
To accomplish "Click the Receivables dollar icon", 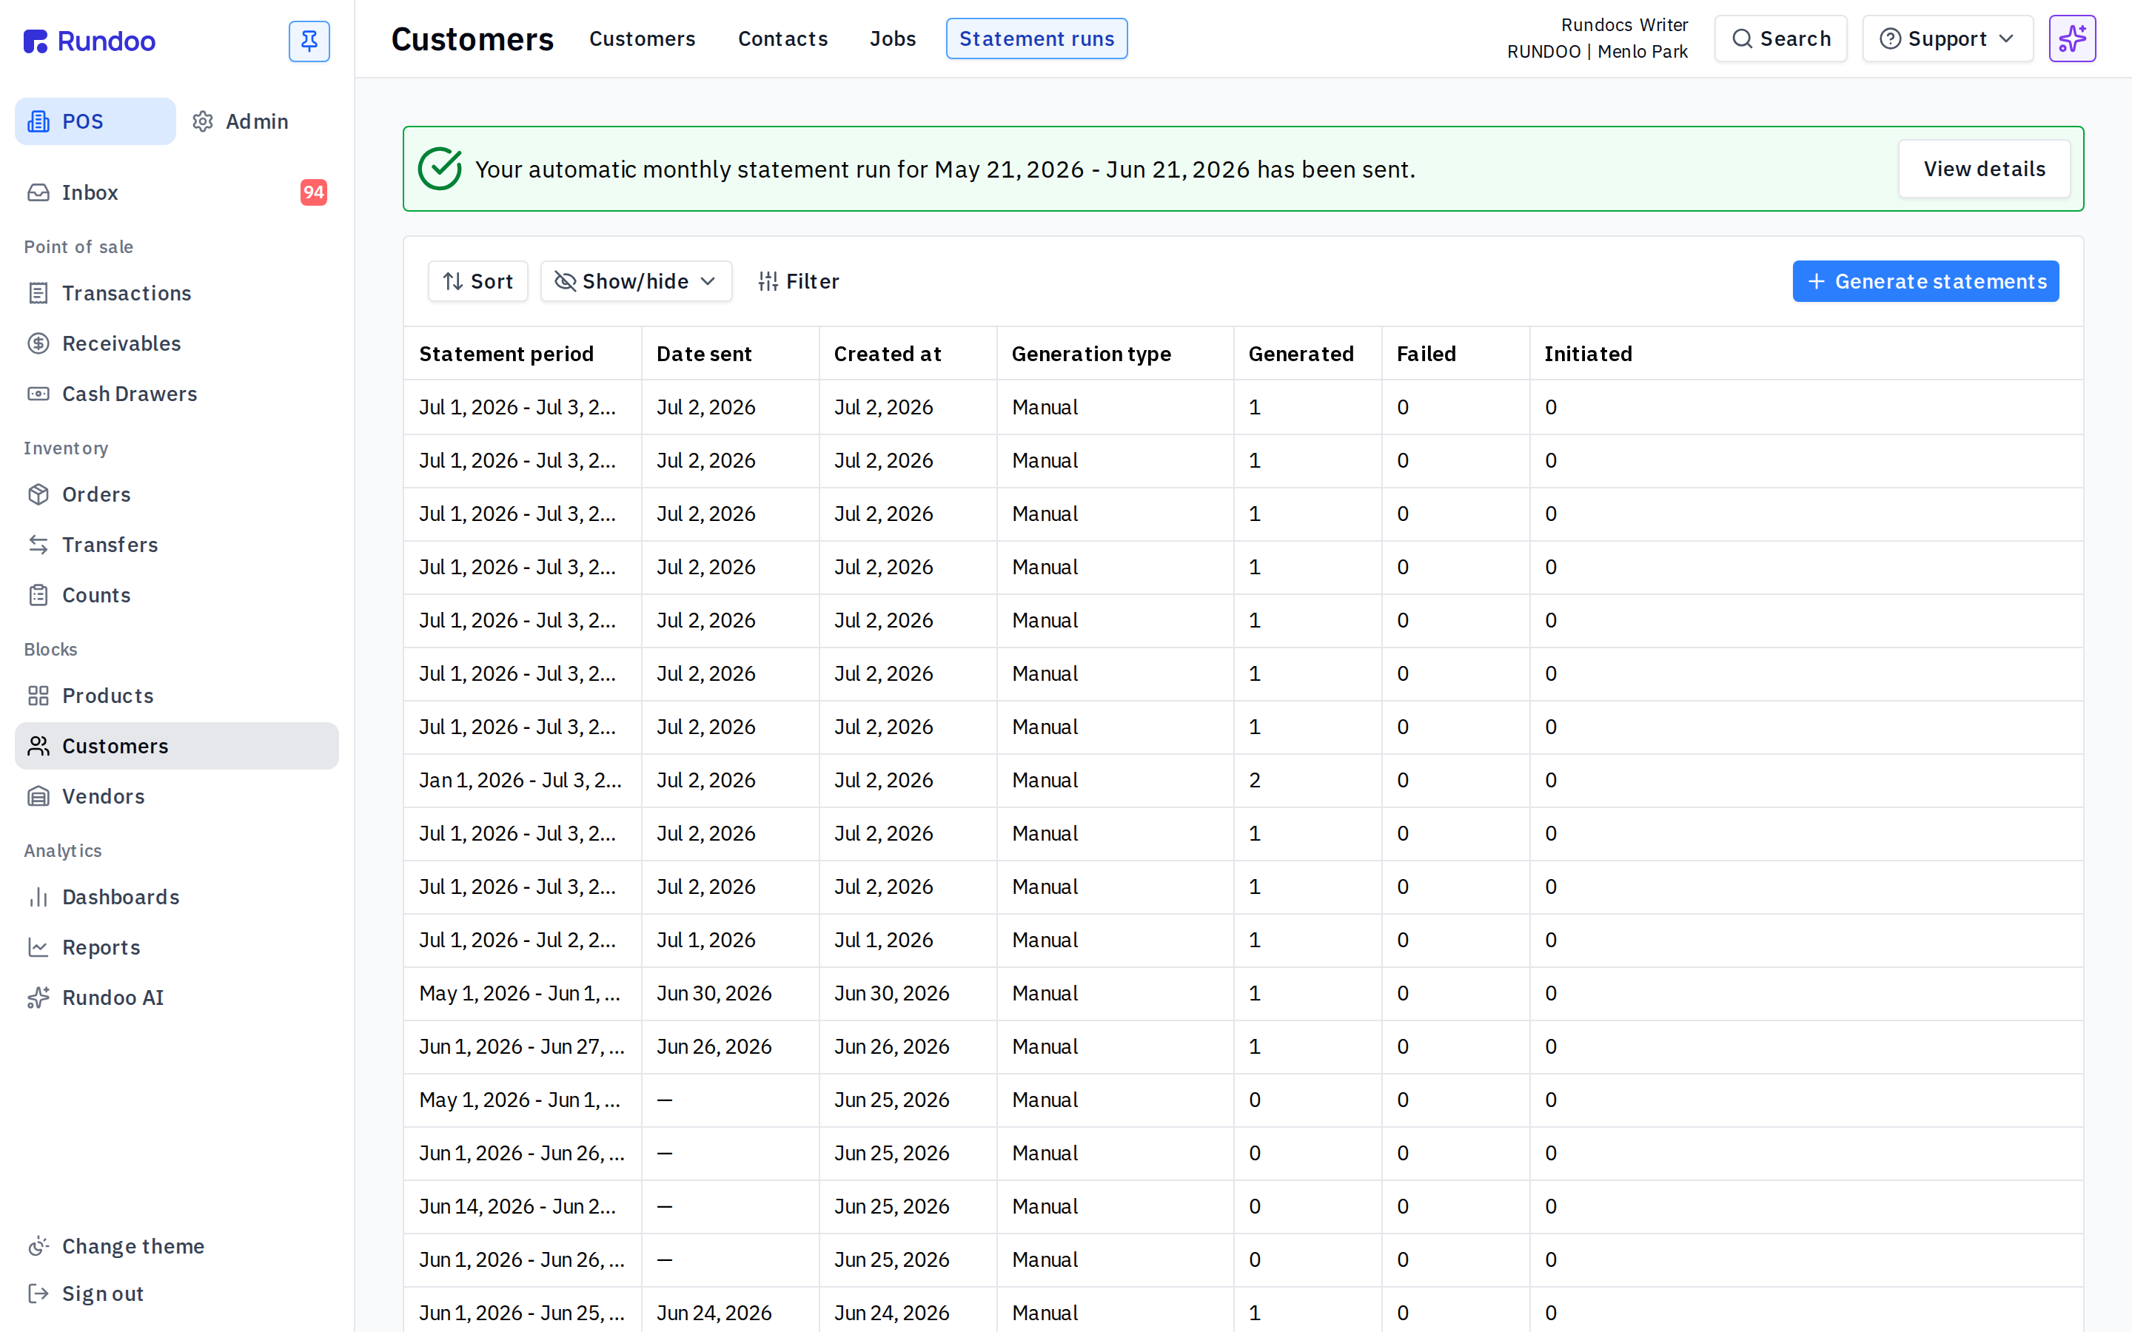I will 38,343.
